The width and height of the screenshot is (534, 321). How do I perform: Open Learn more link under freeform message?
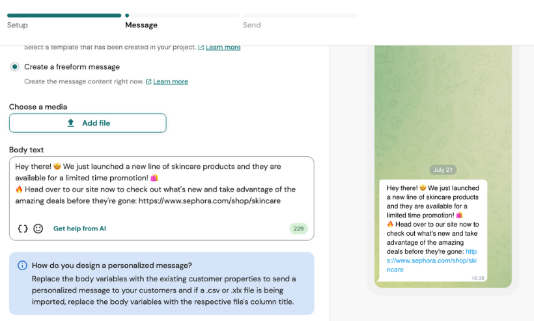[x=171, y=82]
